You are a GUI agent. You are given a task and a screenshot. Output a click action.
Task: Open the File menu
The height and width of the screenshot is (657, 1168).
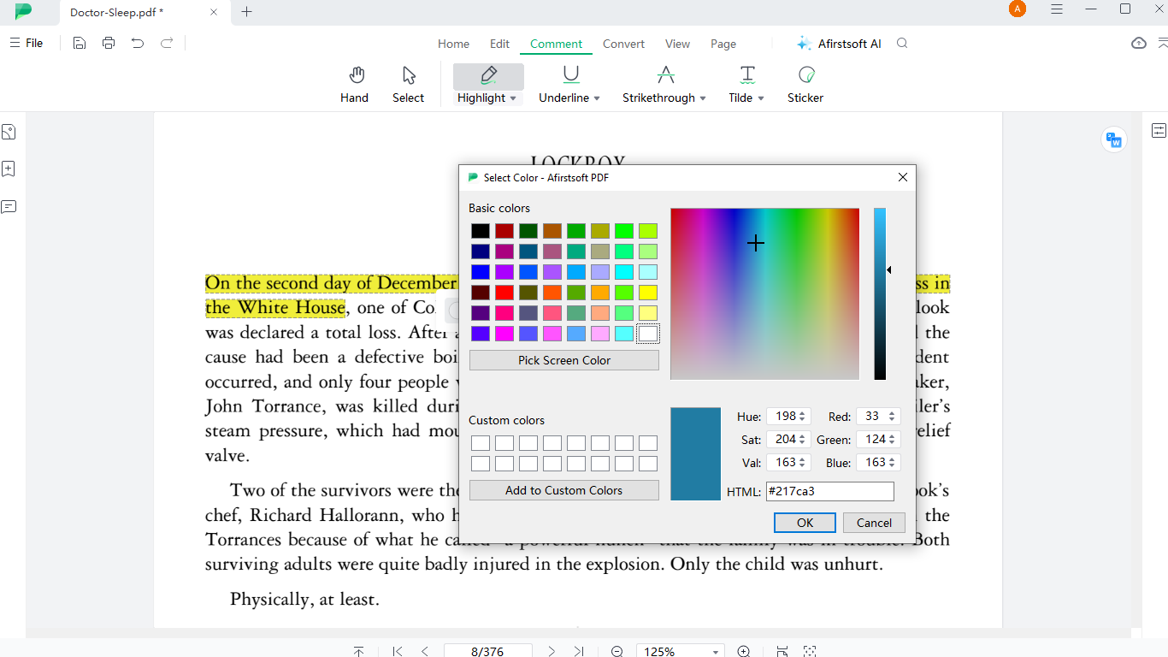(27, 43)
